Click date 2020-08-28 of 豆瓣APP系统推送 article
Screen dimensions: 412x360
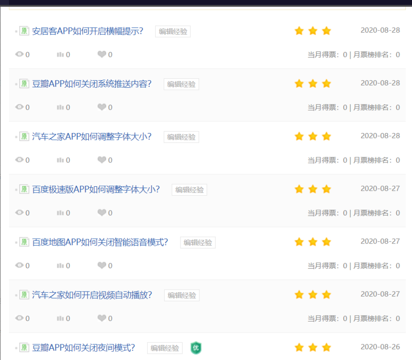point(380,83)
